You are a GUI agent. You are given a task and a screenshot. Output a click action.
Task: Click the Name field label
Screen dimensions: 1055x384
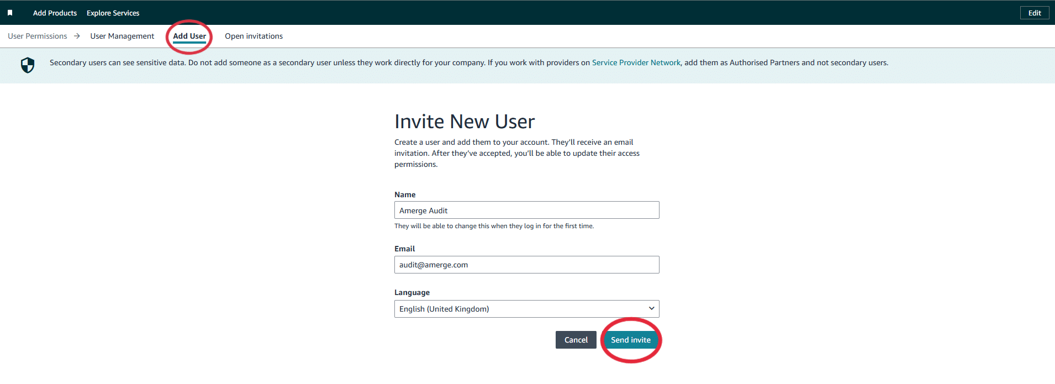405,194
